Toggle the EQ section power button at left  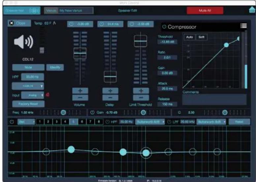(12, 122)
